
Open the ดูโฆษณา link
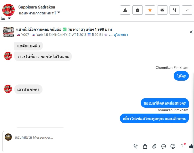pyautogui.click(x=121, y=35)
